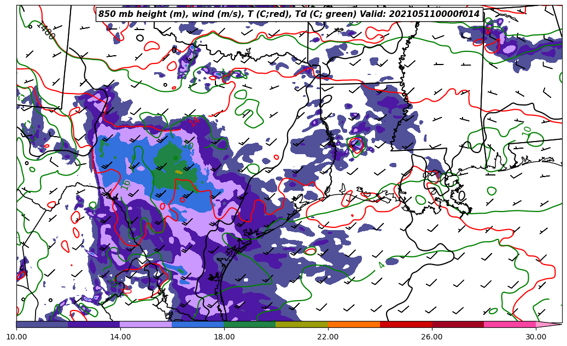The image size is (567, 346).
Task: Select the green 4 dewpoint contour label
Action: click(x=381, y=265)
